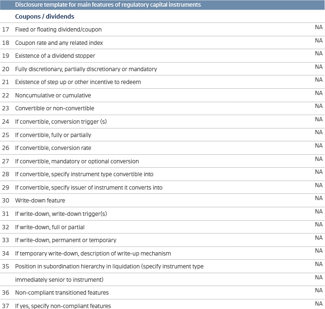Click 'Convertible or non-convertible' row label
This screenshot has height=309, width=325.
(54, 108)
